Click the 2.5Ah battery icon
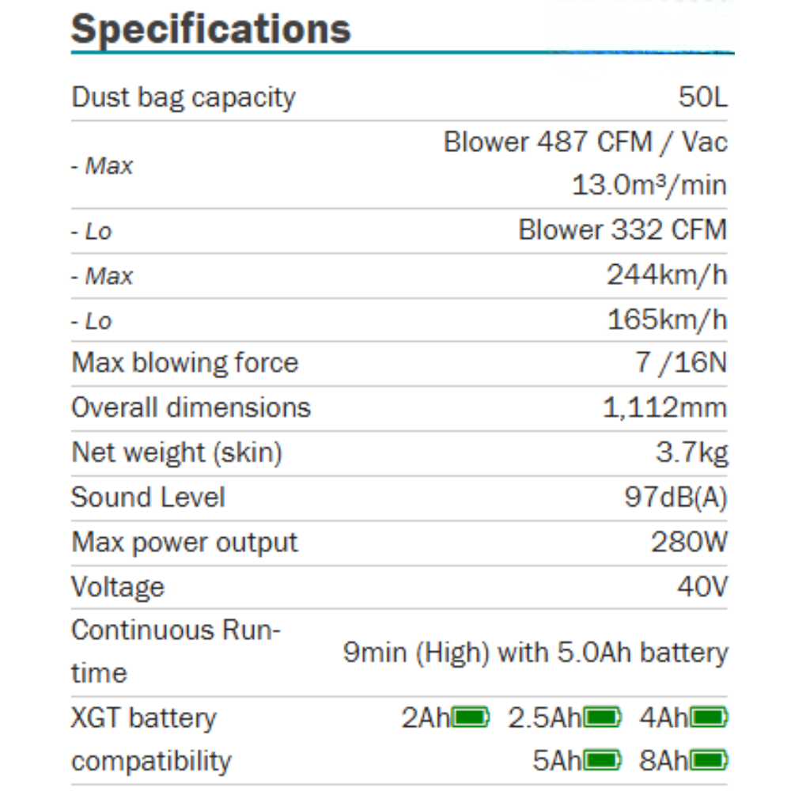 601,718
